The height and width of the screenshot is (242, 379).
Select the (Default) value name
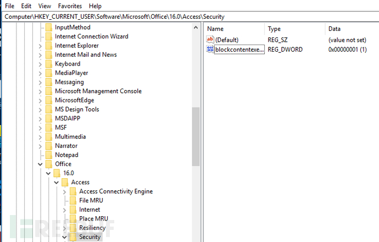point(227,40)
